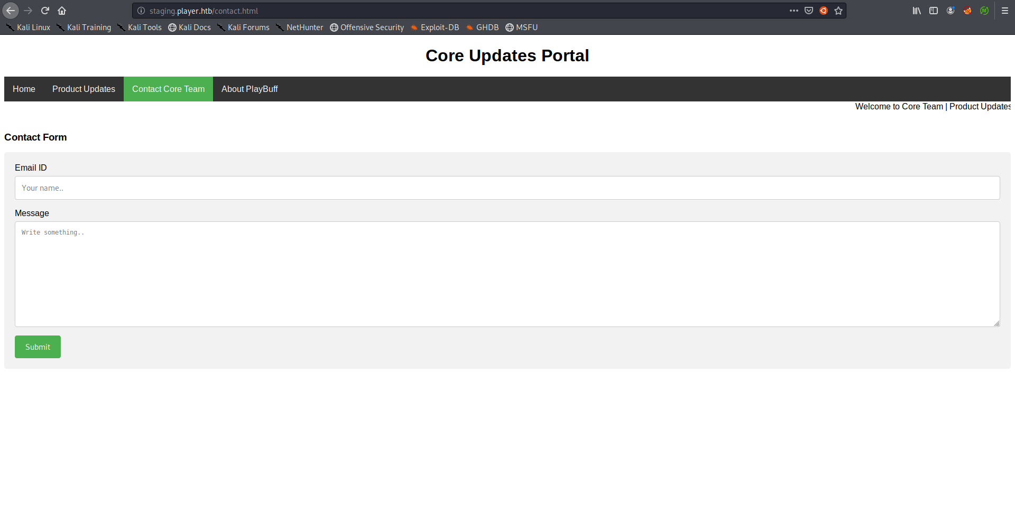Bookmark this page with the star icon
The image size is (1015, 522).
tap(838, 11)
